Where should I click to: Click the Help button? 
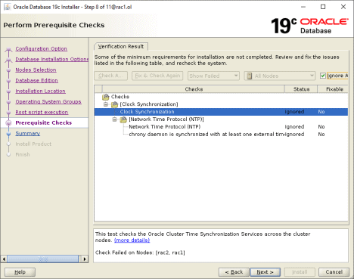[x=20, y=272]
